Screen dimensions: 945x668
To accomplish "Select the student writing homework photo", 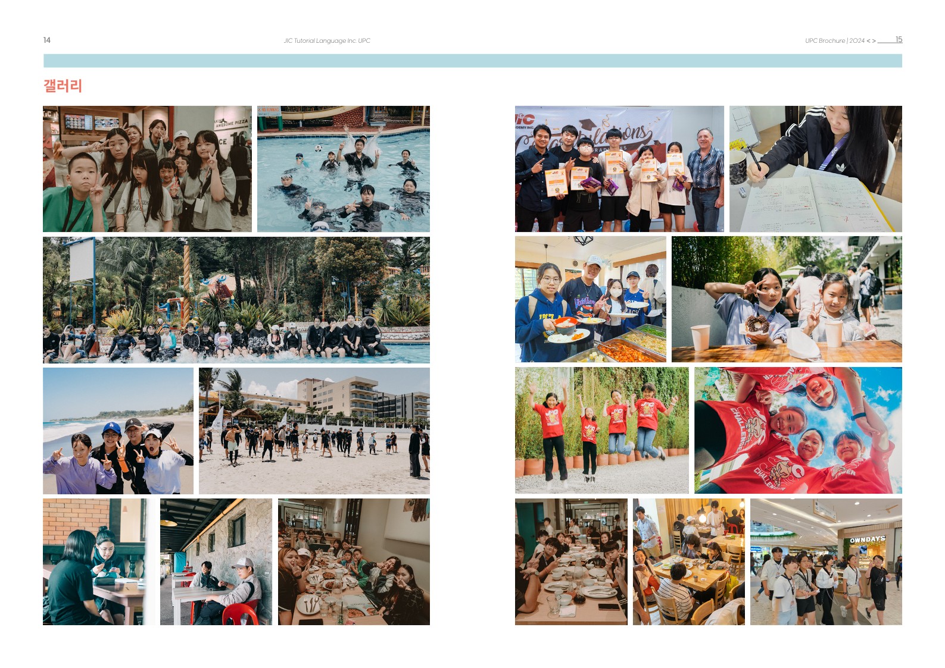I will (x=816, y=169).
